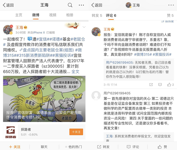
Task: Open the 按热度 sort order selector
Action: 168,21
